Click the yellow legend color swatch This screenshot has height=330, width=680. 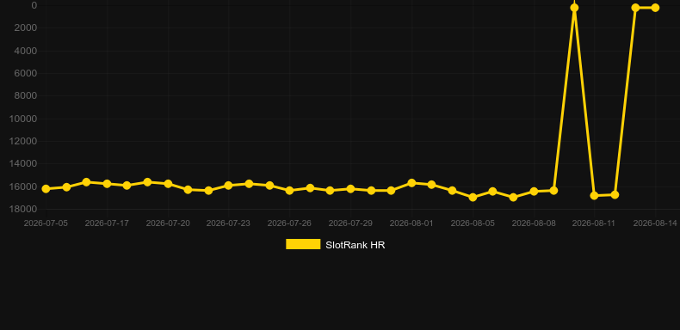click(303, 244)
